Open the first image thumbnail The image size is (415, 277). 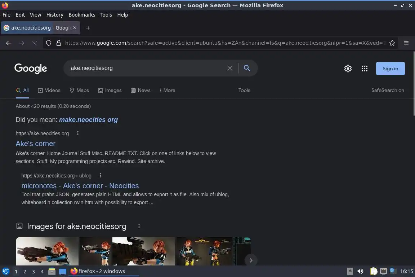47,251
